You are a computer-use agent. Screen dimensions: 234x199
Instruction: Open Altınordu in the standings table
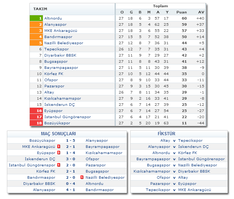54,18
